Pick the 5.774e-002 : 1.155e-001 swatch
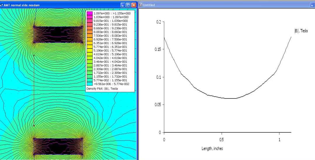The height and width of the screenshot is (160, 315). [x=90, y=80]
